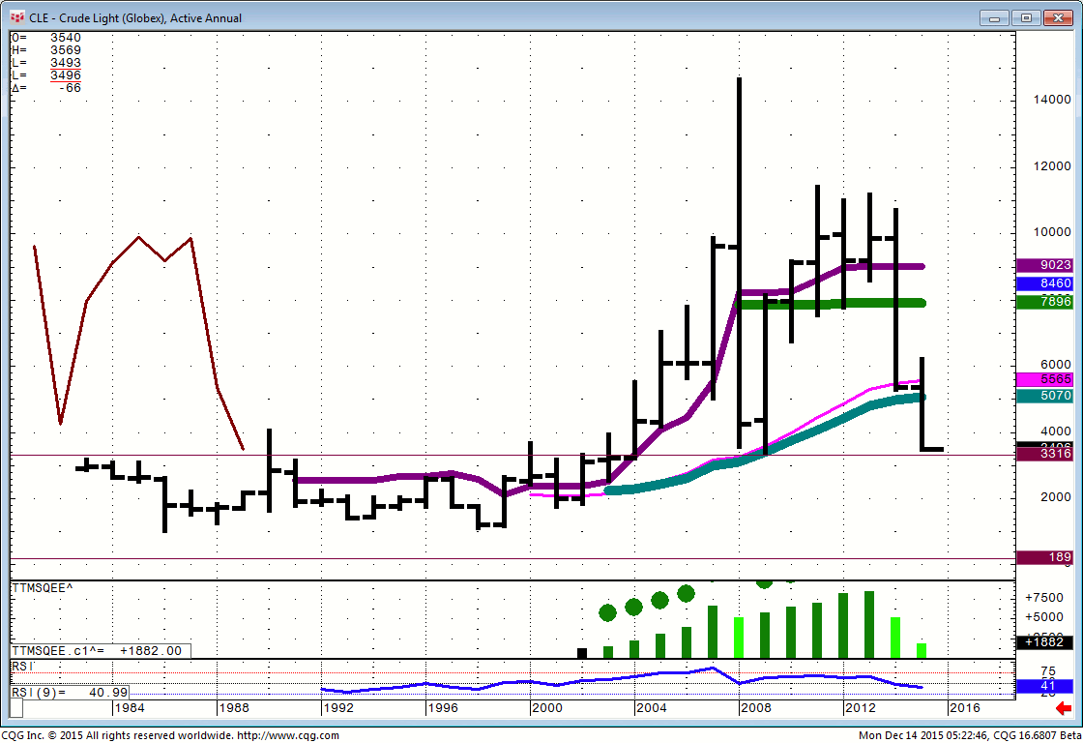Viewport: 1083px width, 743px height.
Task: Click the 1988 time axis label
Action: (233, 708)
